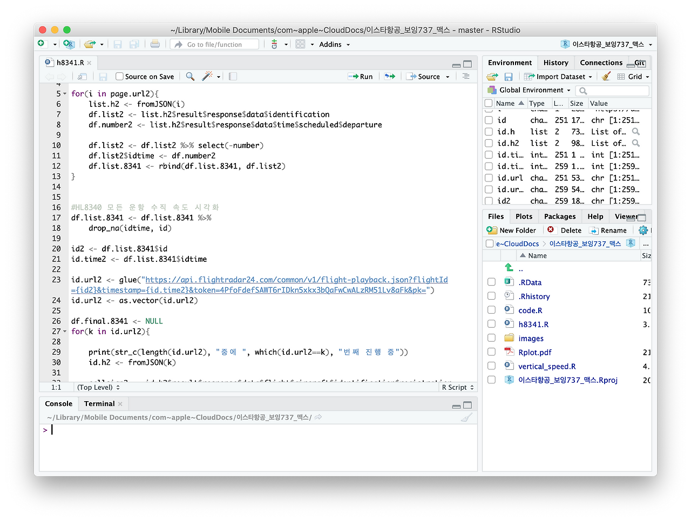This screenshot has height=521, width=691.
Task: Click the code tools magic wand icon
Action: coord(207,77)
